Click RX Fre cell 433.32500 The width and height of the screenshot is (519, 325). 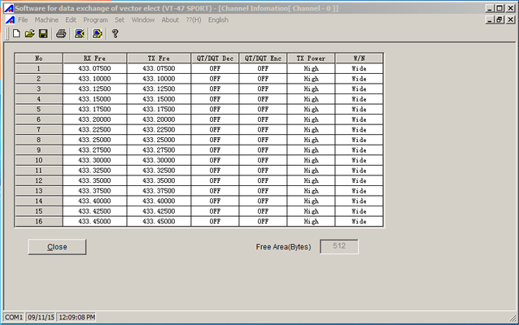[x=94, y=171]
